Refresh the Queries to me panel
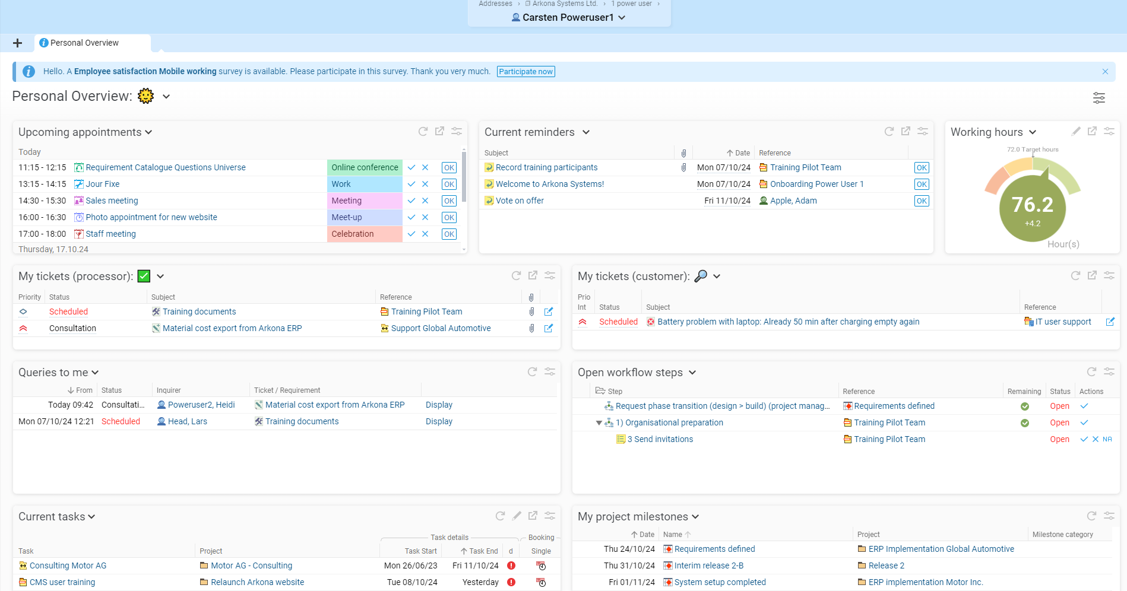Image resolution: width=1127 pixels, height=591 pixels. pyautogui.click(x=532, y=371)
